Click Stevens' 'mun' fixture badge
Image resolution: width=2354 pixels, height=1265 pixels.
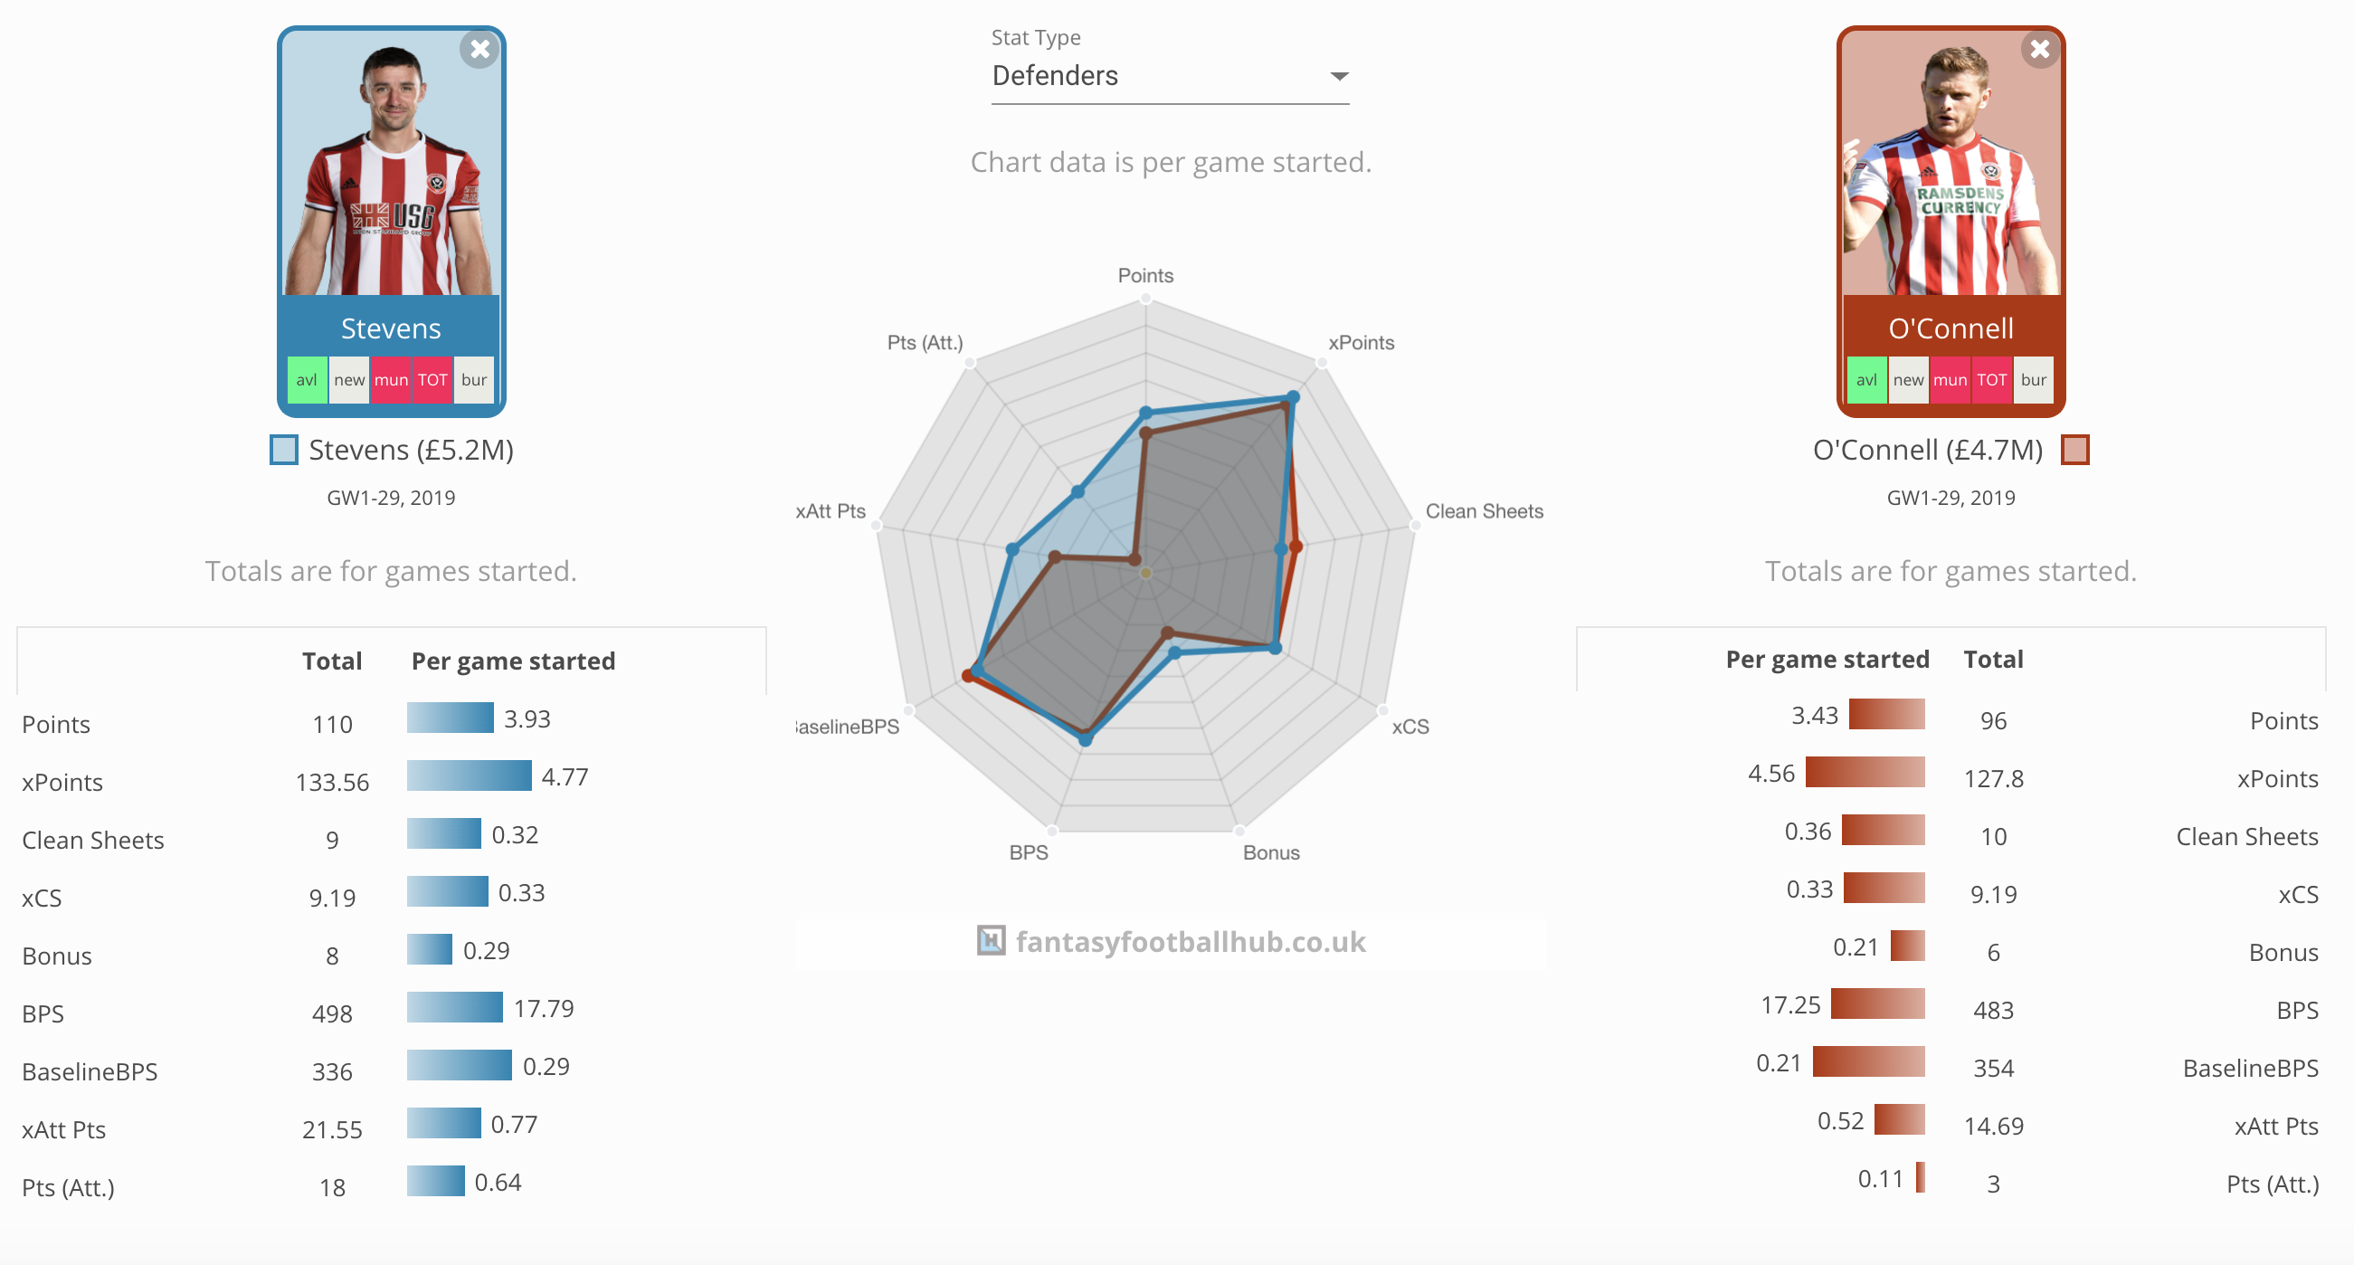391,379
